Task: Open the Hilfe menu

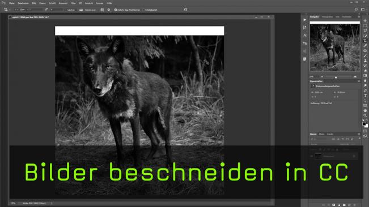Action: (x=109, y=3)
